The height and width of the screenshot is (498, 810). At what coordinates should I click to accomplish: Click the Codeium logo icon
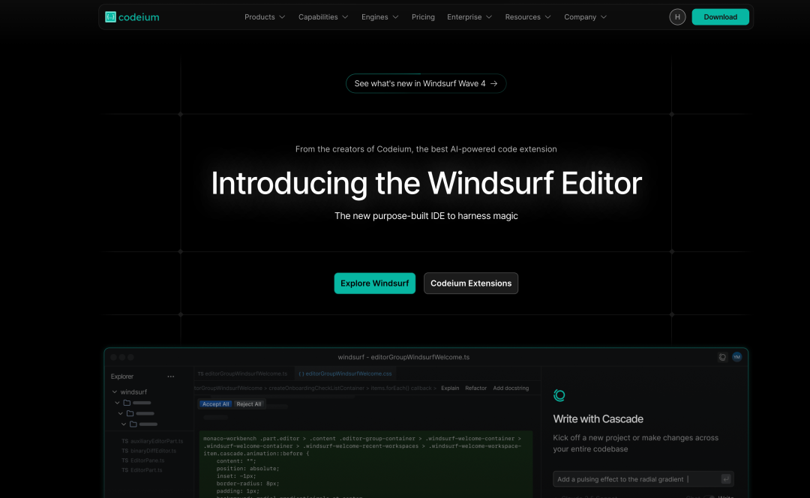110,17
